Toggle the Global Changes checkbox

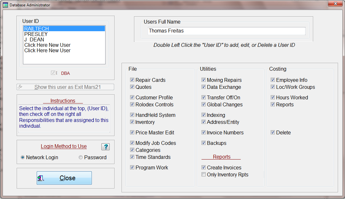(203, 104)
